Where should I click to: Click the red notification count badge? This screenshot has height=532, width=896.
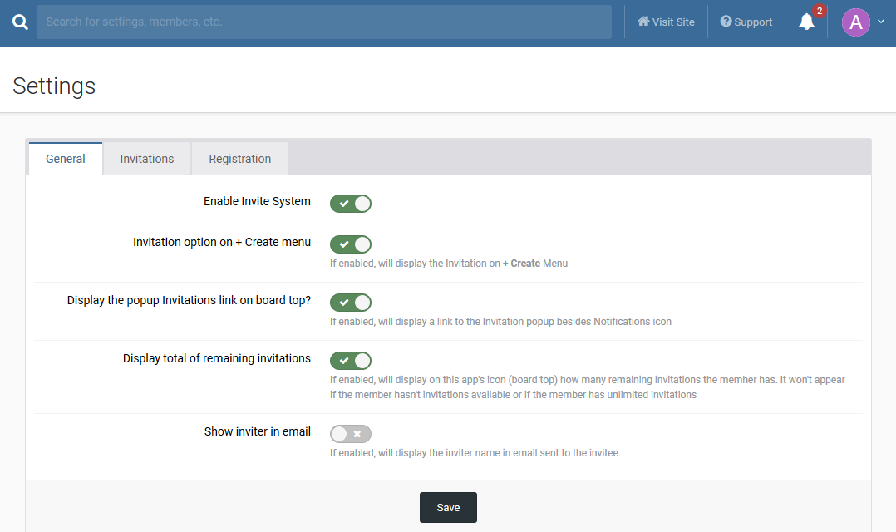point(820,11)
